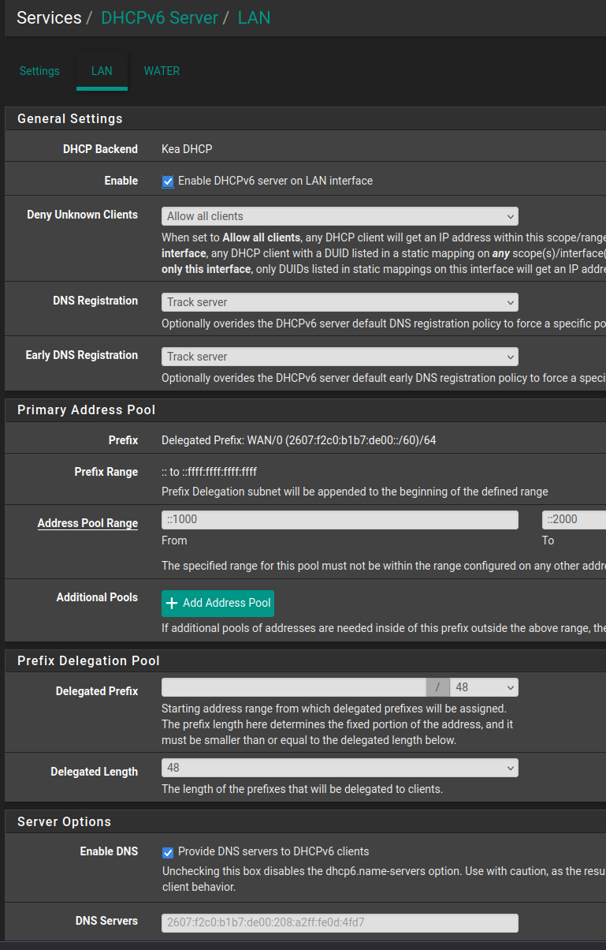
Task: Expand the DNS Registration dropdown
Action: click(x=340, y=302)
